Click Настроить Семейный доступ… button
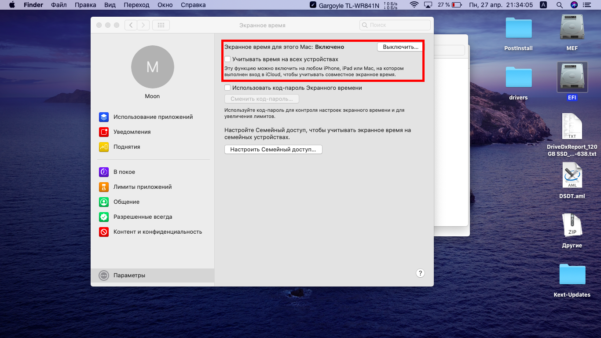The height and width of the screenshot is (338, 601). click(x=273, y=150)
